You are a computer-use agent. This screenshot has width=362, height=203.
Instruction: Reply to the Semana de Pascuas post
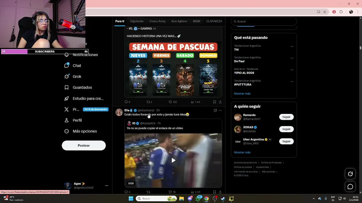(x=126, y=102)
